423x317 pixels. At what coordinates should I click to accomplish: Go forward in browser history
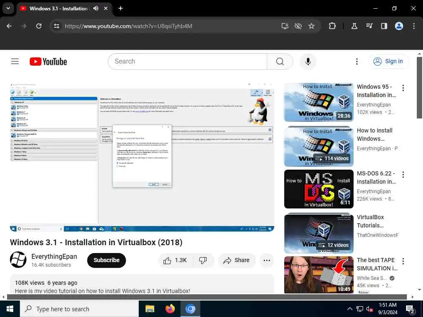(24, 26)
